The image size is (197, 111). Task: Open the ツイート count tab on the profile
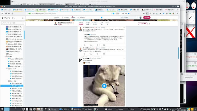pyautogui.click(x=81, y=23)
